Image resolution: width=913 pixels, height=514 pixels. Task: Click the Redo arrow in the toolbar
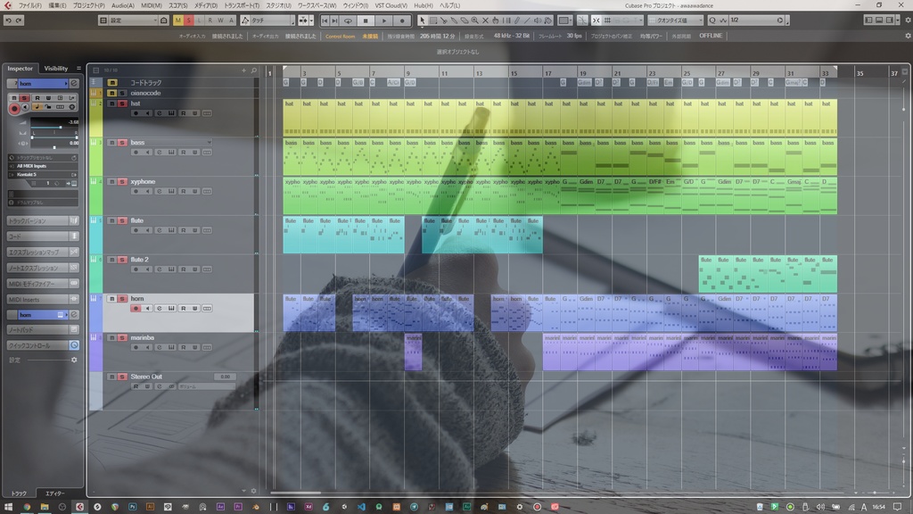(19, 21)
